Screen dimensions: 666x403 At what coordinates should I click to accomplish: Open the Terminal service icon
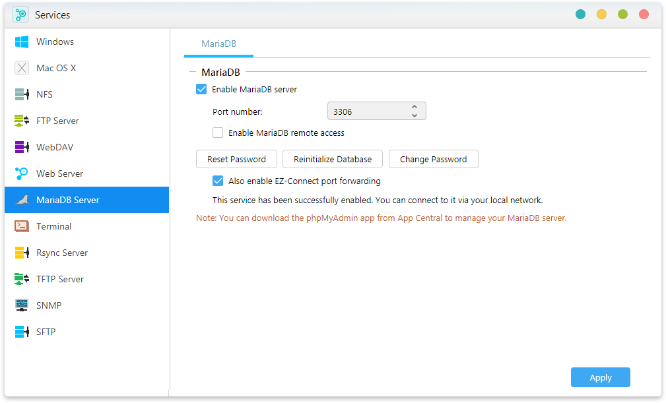(x=22, y=226)
